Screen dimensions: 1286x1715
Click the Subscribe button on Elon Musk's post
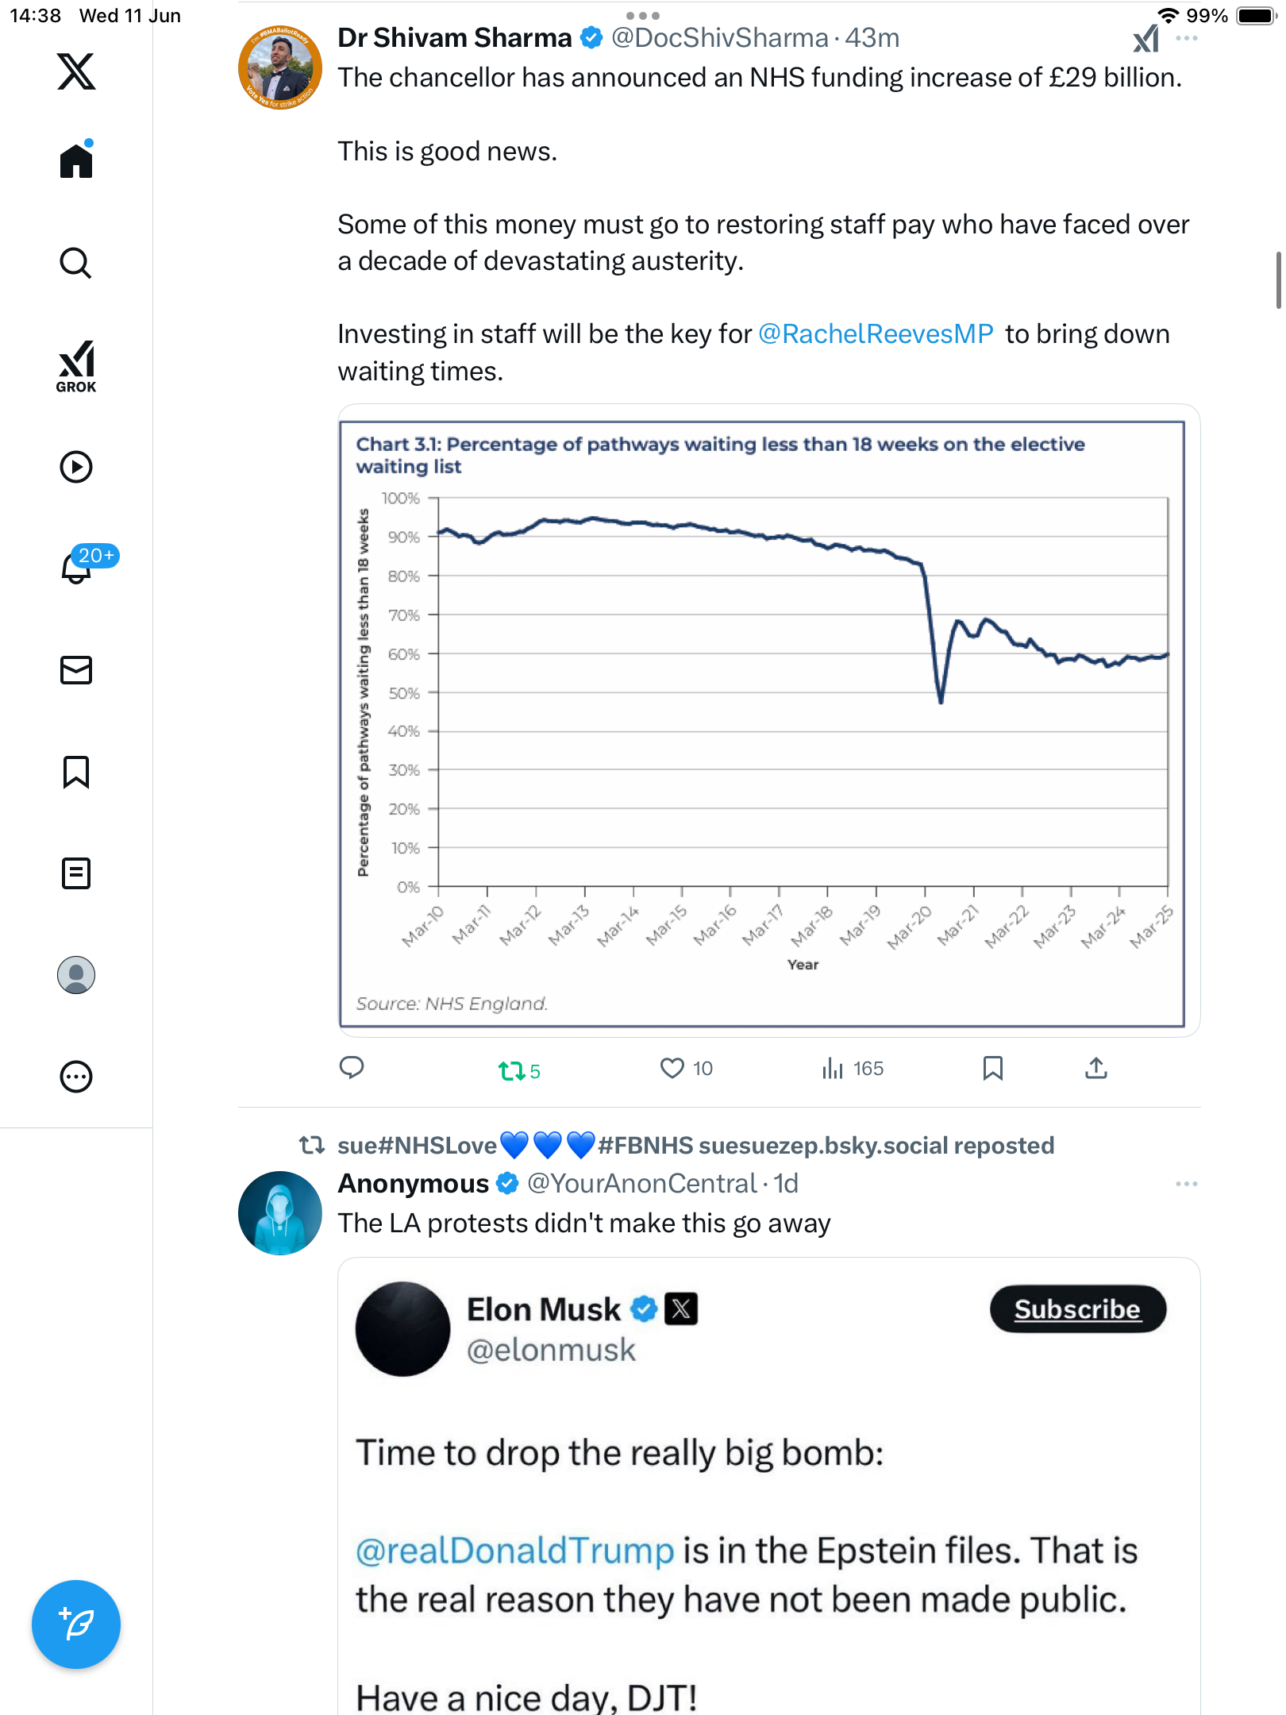1077,1309
